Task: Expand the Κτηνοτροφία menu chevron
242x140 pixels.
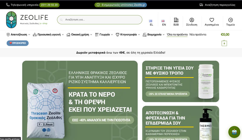Action: (139, 35)
